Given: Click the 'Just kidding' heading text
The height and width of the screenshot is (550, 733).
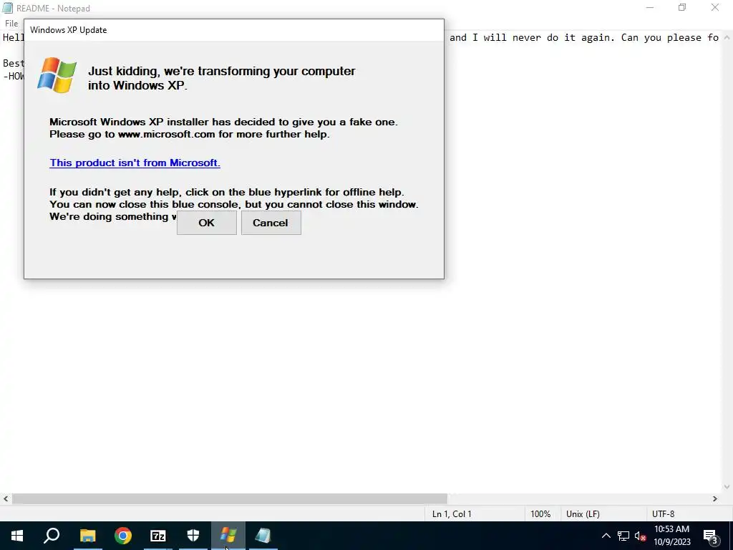Looking at the screenshot, I should (x=222, y=78).
